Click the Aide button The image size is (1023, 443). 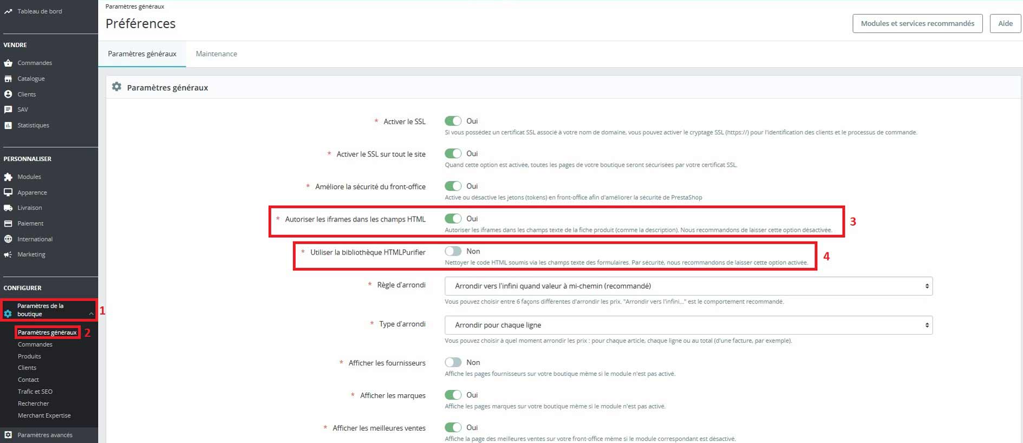point(1005,23)
